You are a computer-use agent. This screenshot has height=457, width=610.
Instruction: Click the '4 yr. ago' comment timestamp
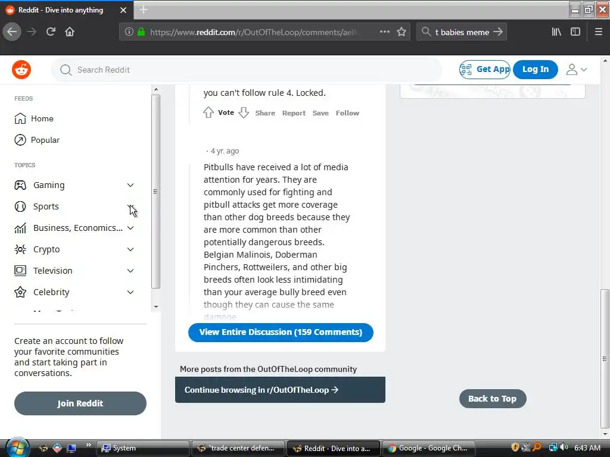click(x=225, y=151)
